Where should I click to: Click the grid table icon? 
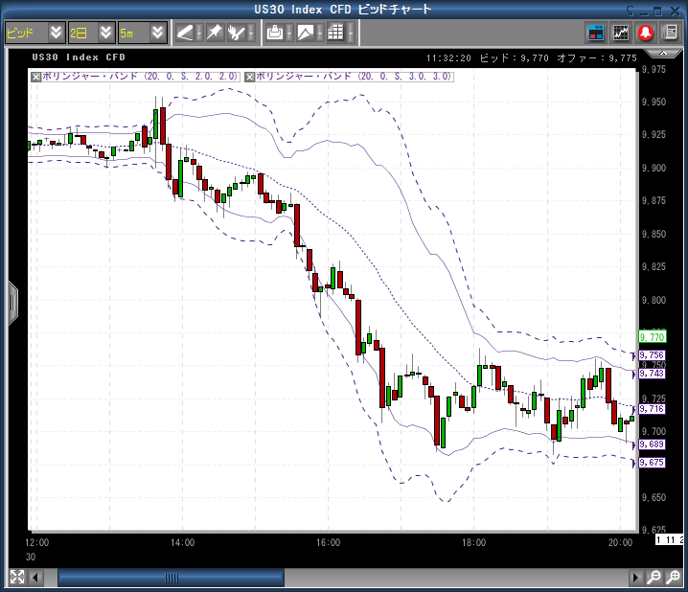(334, 33)
